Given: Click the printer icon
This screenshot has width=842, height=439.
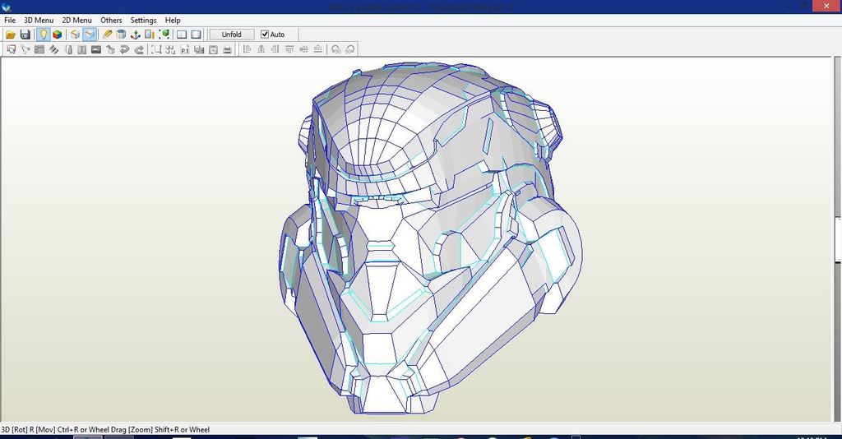Looking at the screenshot, I should click(x=227, y=49).
